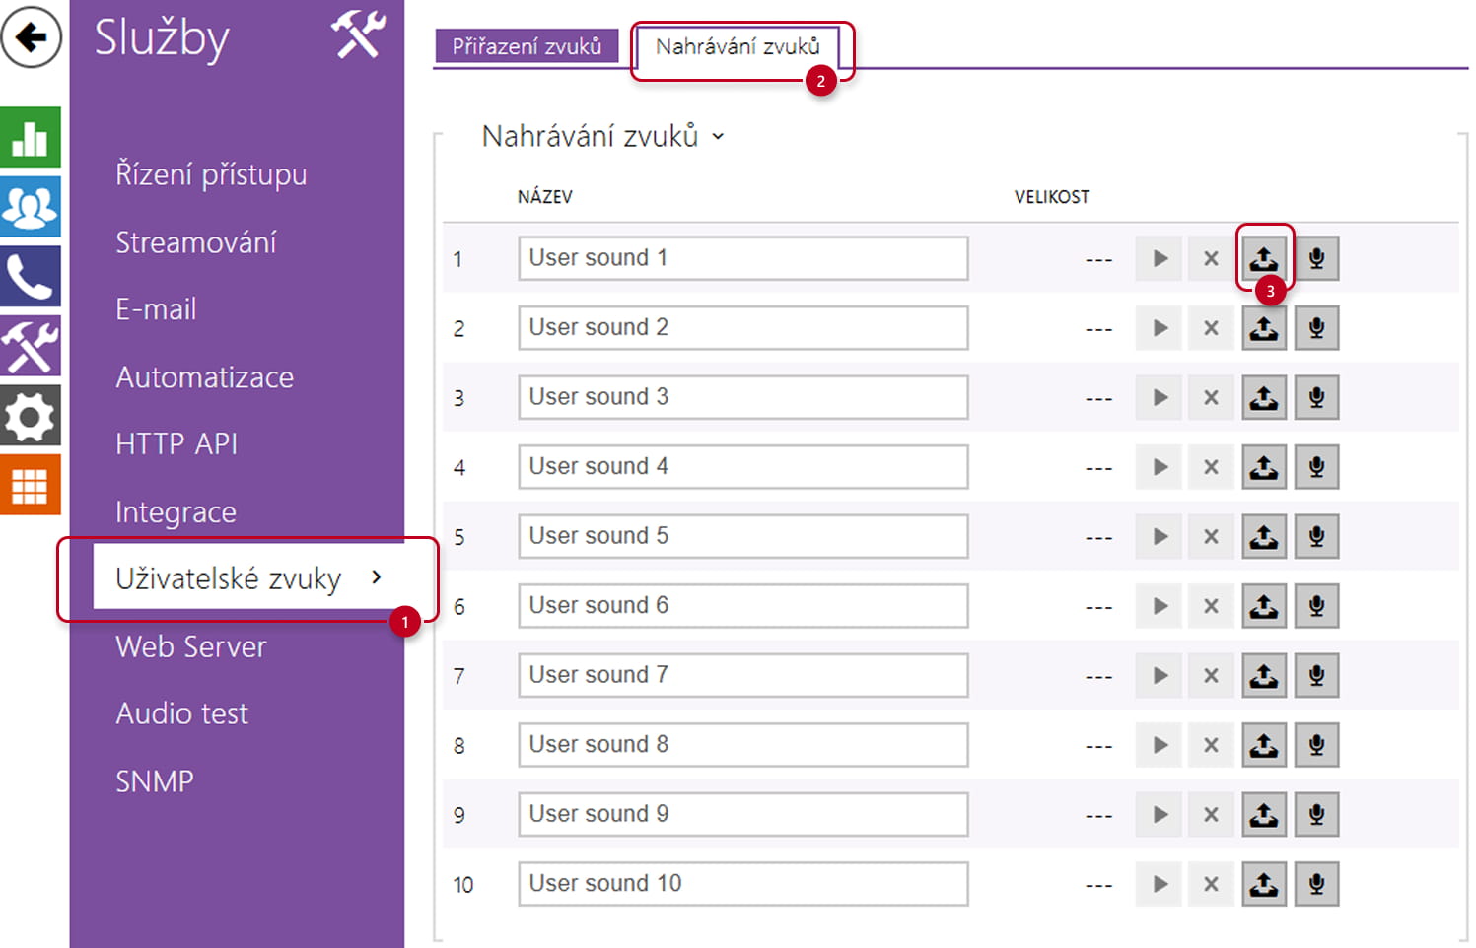1476x948 pixels.
Task: Upload a file for User sound 1
Action: 1264,259
